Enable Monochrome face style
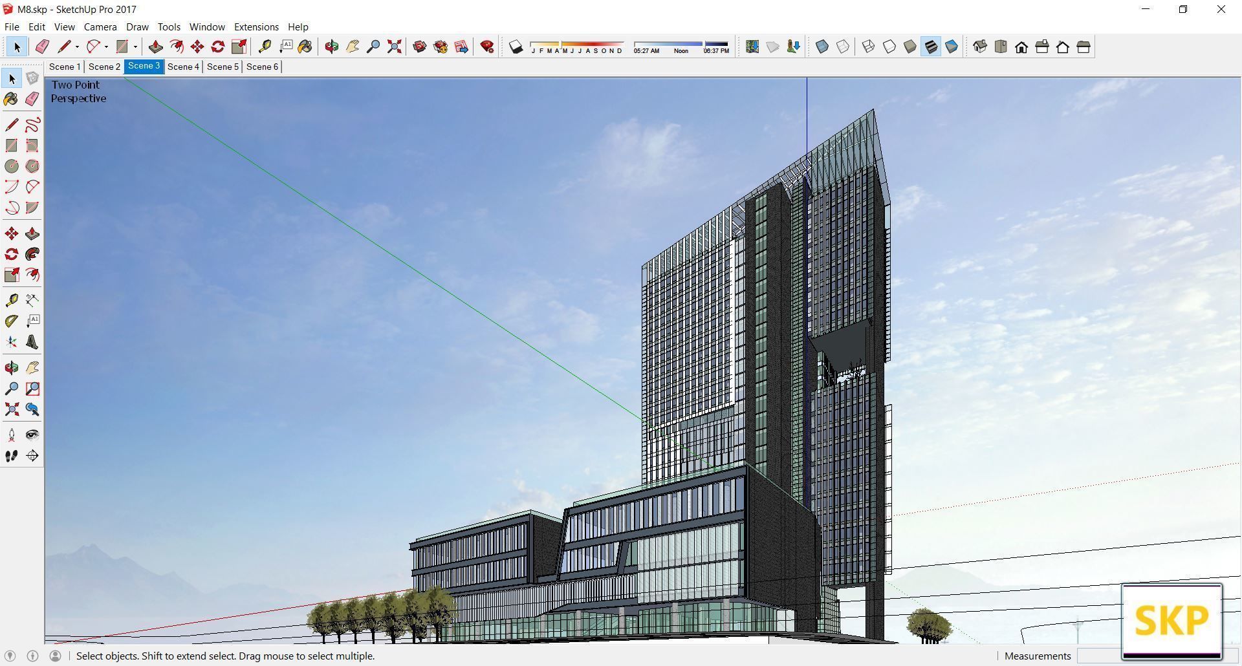Image resolution: width=1242 pixels, height=666 pixels. pos(952,47)
